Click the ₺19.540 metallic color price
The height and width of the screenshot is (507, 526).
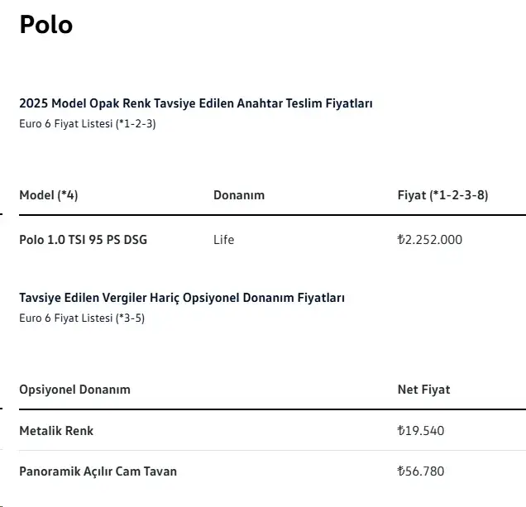click(421, 431)
